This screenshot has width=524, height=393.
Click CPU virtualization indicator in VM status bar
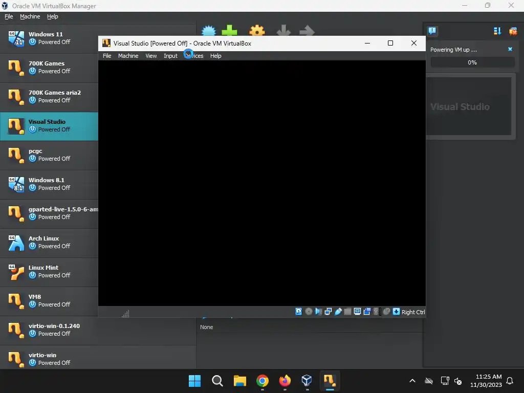click(x=377, y=312)
